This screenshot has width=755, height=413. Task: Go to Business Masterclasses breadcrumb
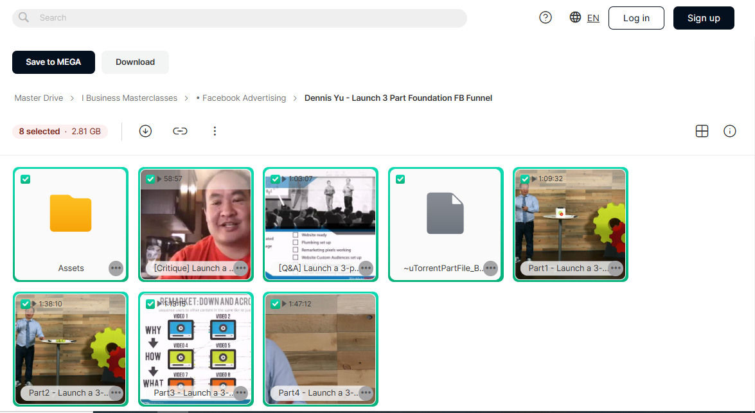point(129,98)
